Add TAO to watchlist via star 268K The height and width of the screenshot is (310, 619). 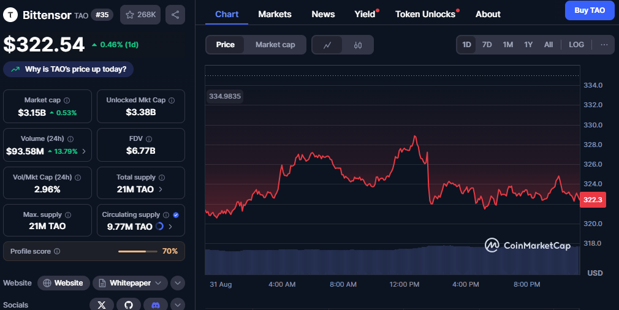pyautogui.click(x=140, y=15)
